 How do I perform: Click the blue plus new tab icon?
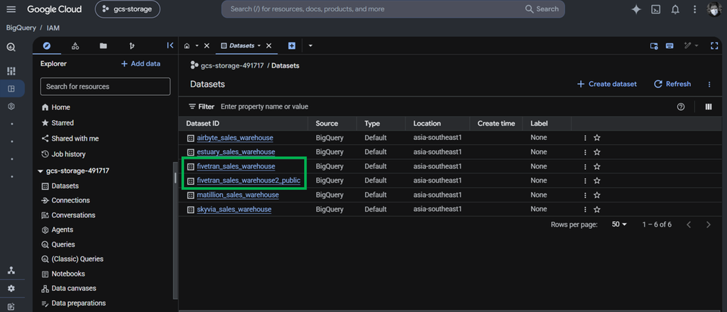(x=292, y=45)
